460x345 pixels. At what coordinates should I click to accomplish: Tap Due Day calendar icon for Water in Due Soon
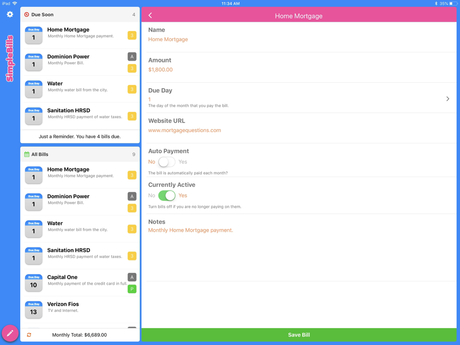34,89
